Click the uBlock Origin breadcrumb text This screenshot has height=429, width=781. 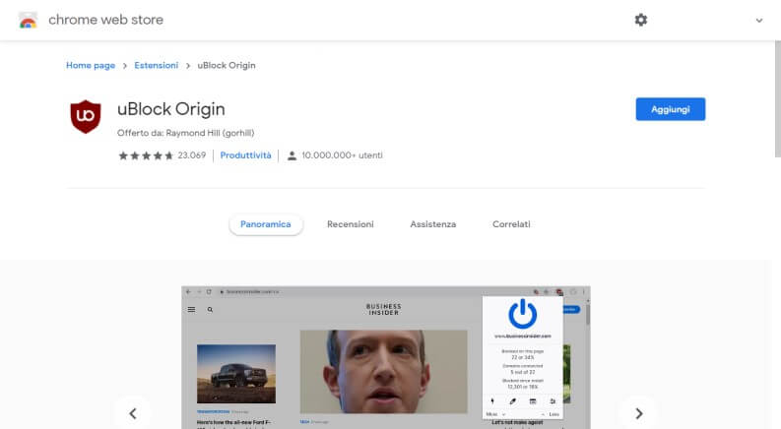click(x=227, y=65)
